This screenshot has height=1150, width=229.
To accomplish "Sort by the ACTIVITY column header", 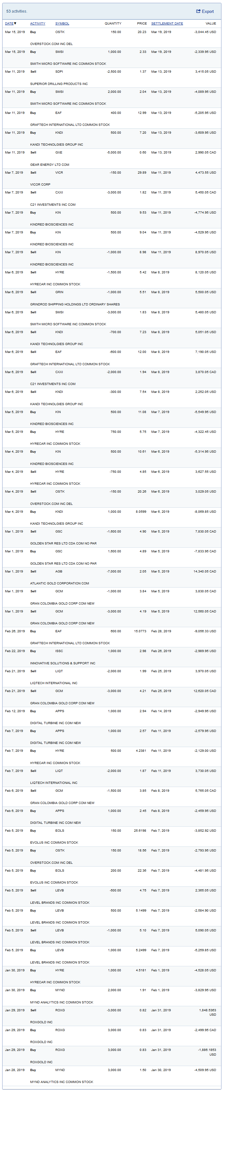I will (37, 23).
